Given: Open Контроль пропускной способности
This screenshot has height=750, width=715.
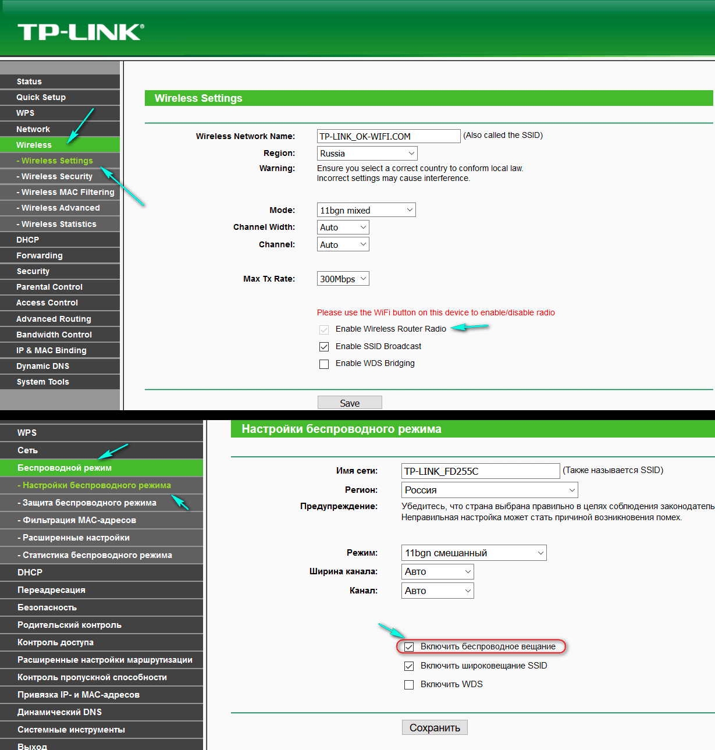Looking at the screenshot, I should click(102, 677).
